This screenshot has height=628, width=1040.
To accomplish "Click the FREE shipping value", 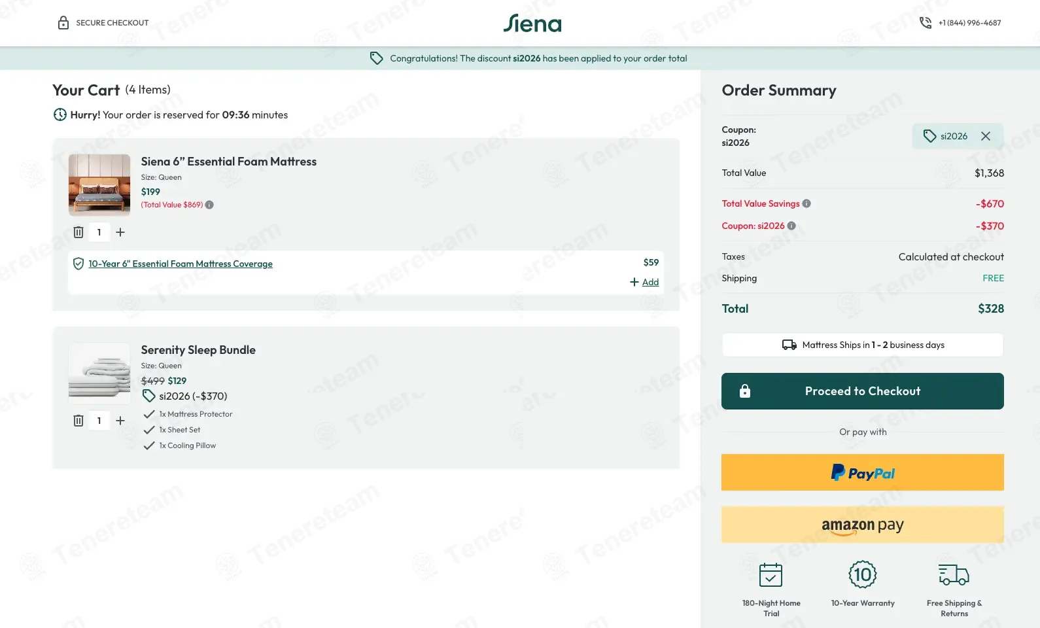I will point(993,278).
